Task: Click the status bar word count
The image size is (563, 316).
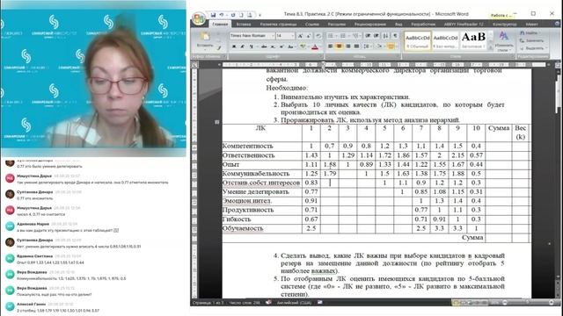Action: pos(245,303)
